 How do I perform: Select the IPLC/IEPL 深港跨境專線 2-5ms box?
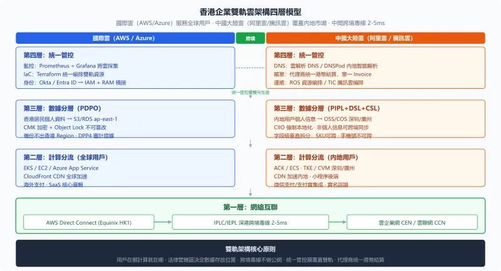250,222
